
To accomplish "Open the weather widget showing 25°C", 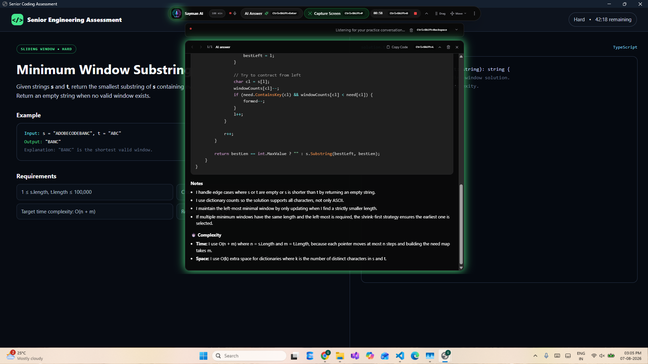I will pos(25,356).
